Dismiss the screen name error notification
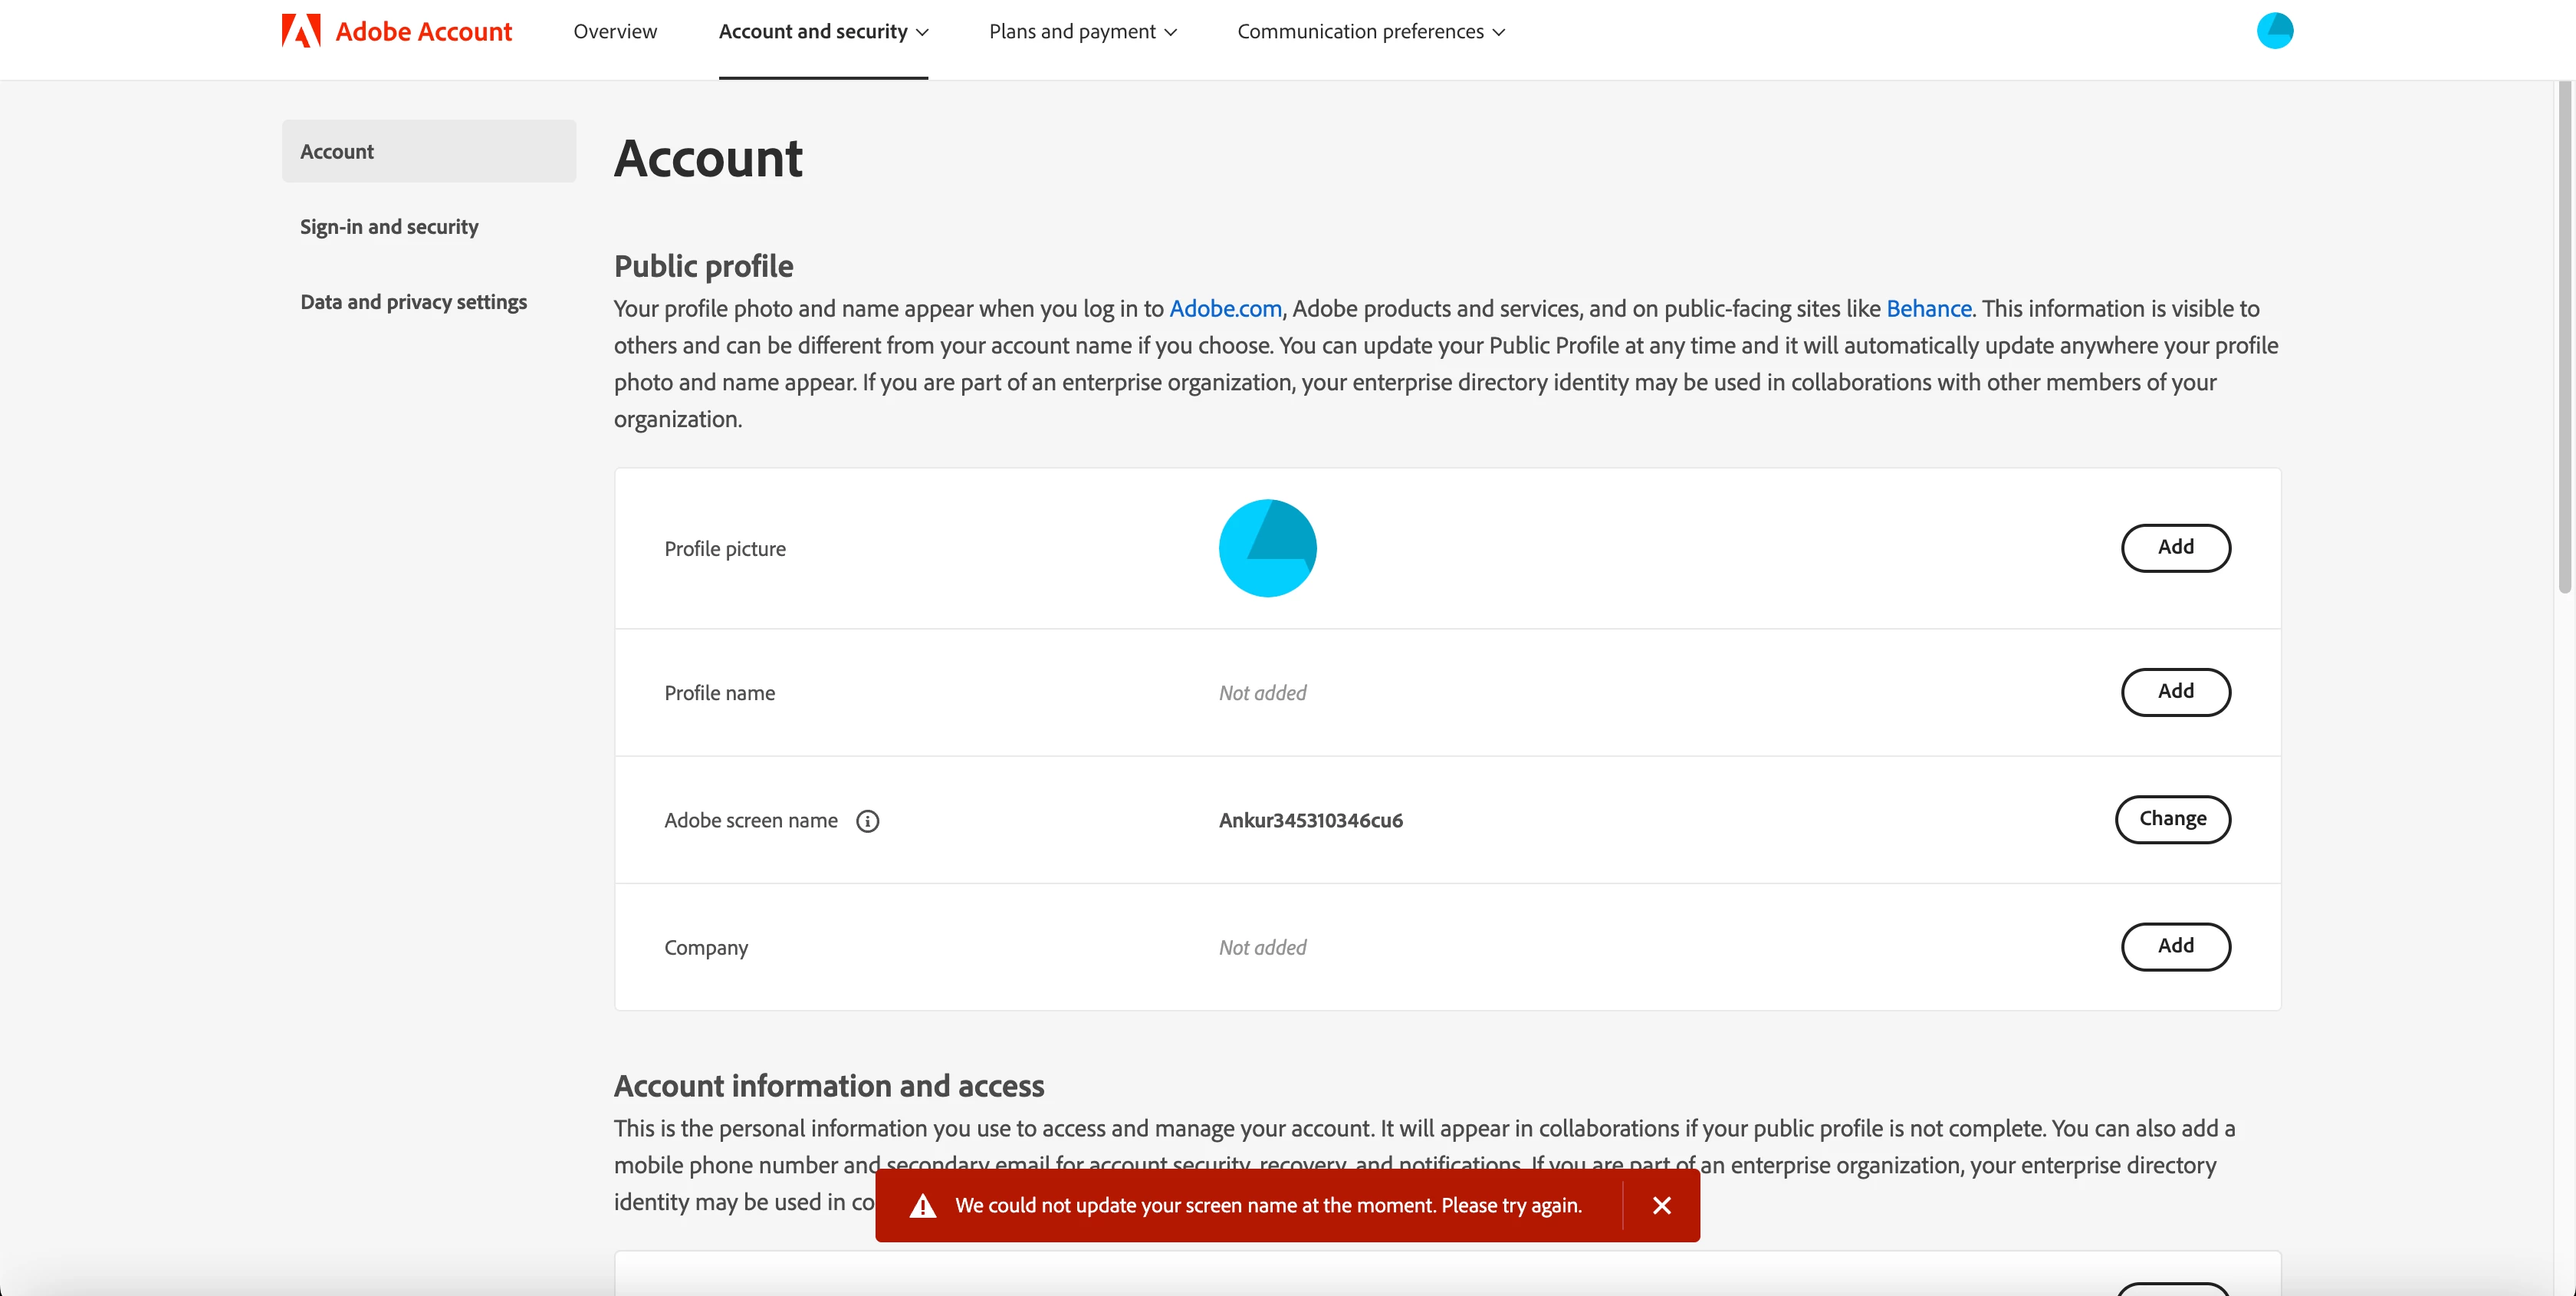 pyautogui.click(x=1661, y=1205)
